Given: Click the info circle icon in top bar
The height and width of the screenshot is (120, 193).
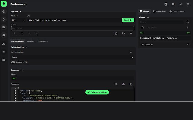Looking at the screenshot, I should (173, 4).
